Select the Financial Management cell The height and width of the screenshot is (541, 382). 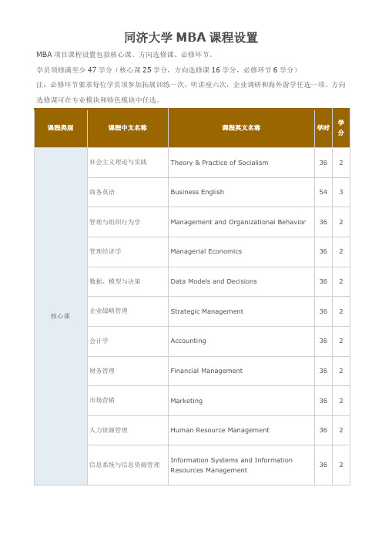pyautogui.click(x=241, y=371)
